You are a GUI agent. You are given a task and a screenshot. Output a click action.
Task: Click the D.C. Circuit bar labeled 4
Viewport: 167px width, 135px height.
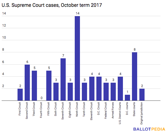coord(99,88)
